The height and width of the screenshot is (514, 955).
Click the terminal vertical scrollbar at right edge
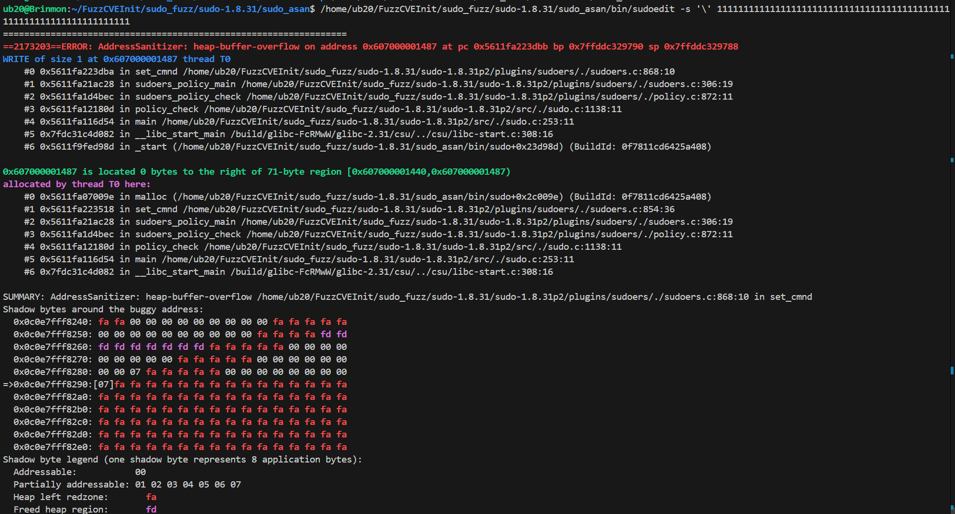952,257
